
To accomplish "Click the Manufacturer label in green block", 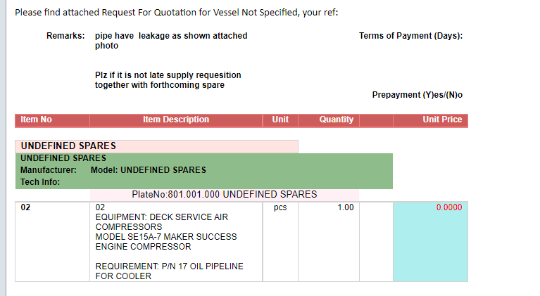I will (x=48, y=170).
